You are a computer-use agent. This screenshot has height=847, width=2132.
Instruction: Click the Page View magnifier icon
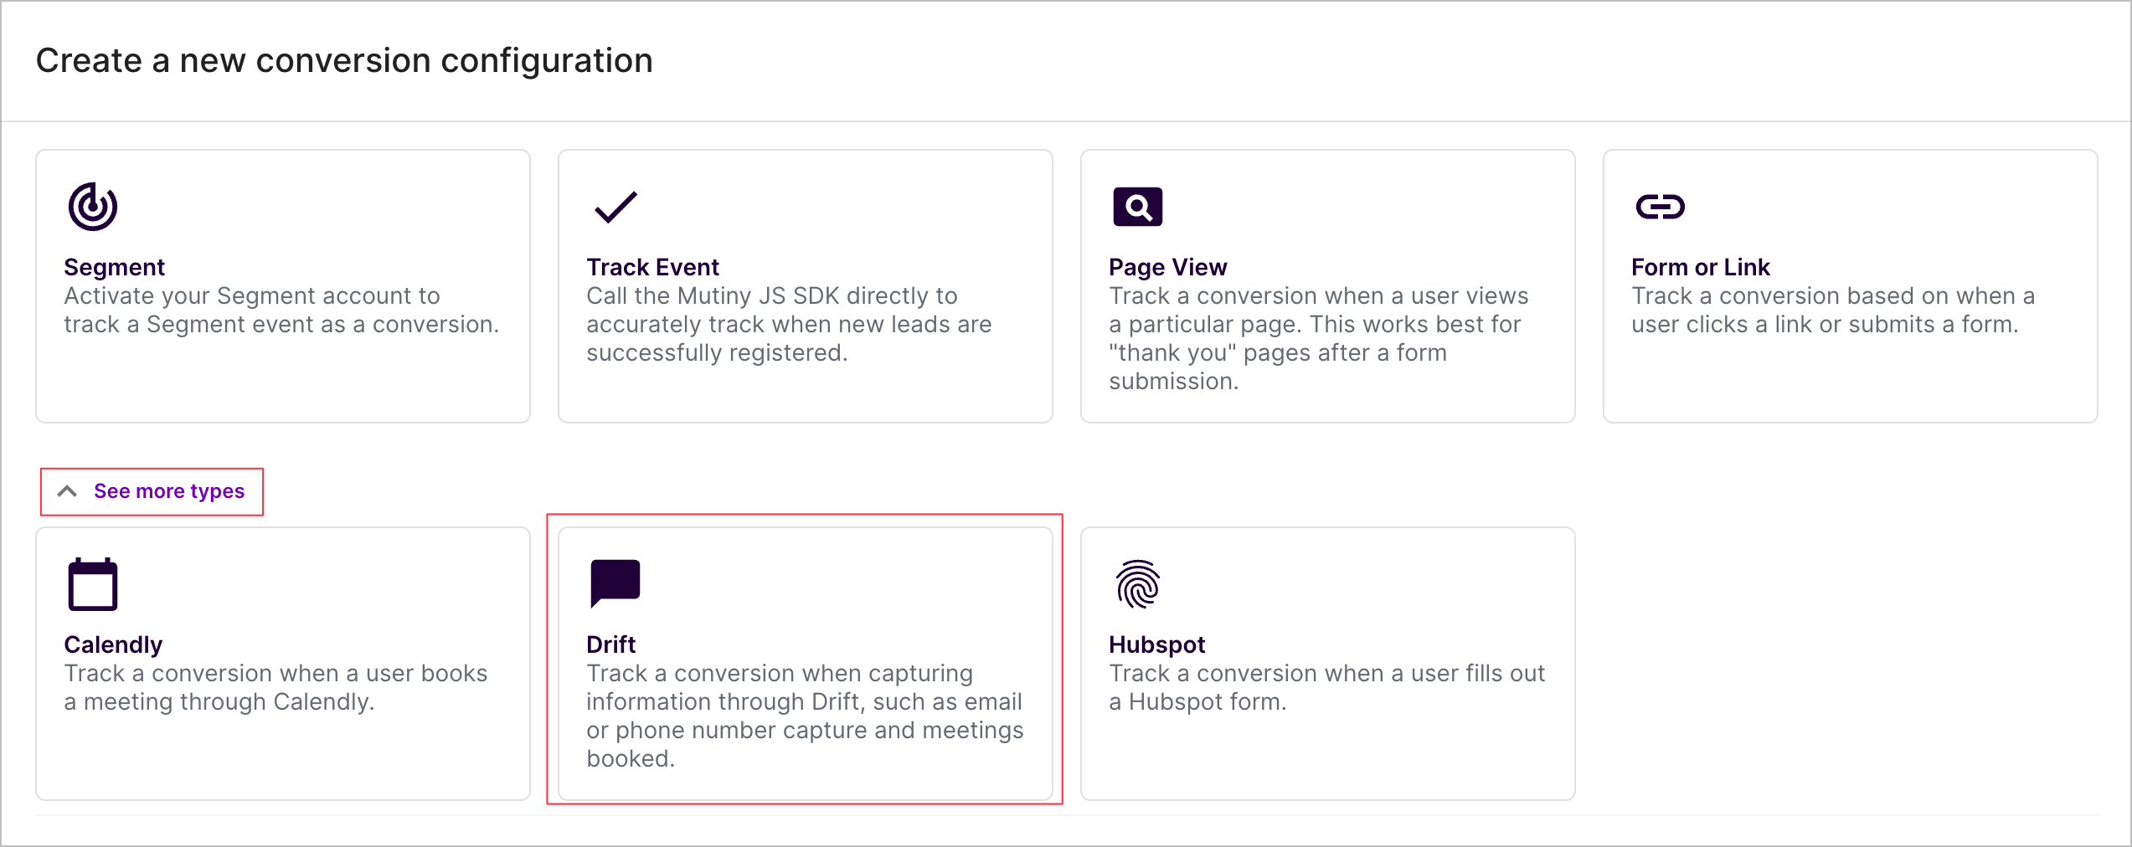[1137, 207]
